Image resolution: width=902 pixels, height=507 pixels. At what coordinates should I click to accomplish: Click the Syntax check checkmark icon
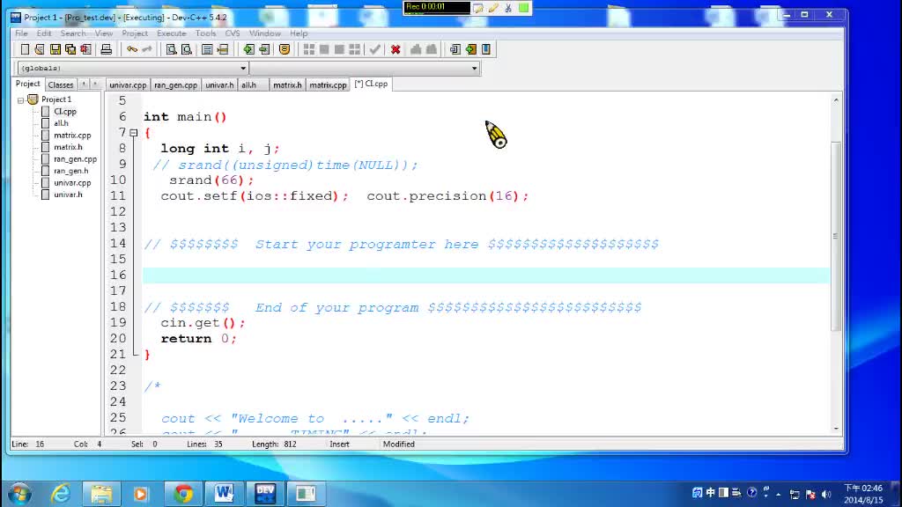point(375,49)
